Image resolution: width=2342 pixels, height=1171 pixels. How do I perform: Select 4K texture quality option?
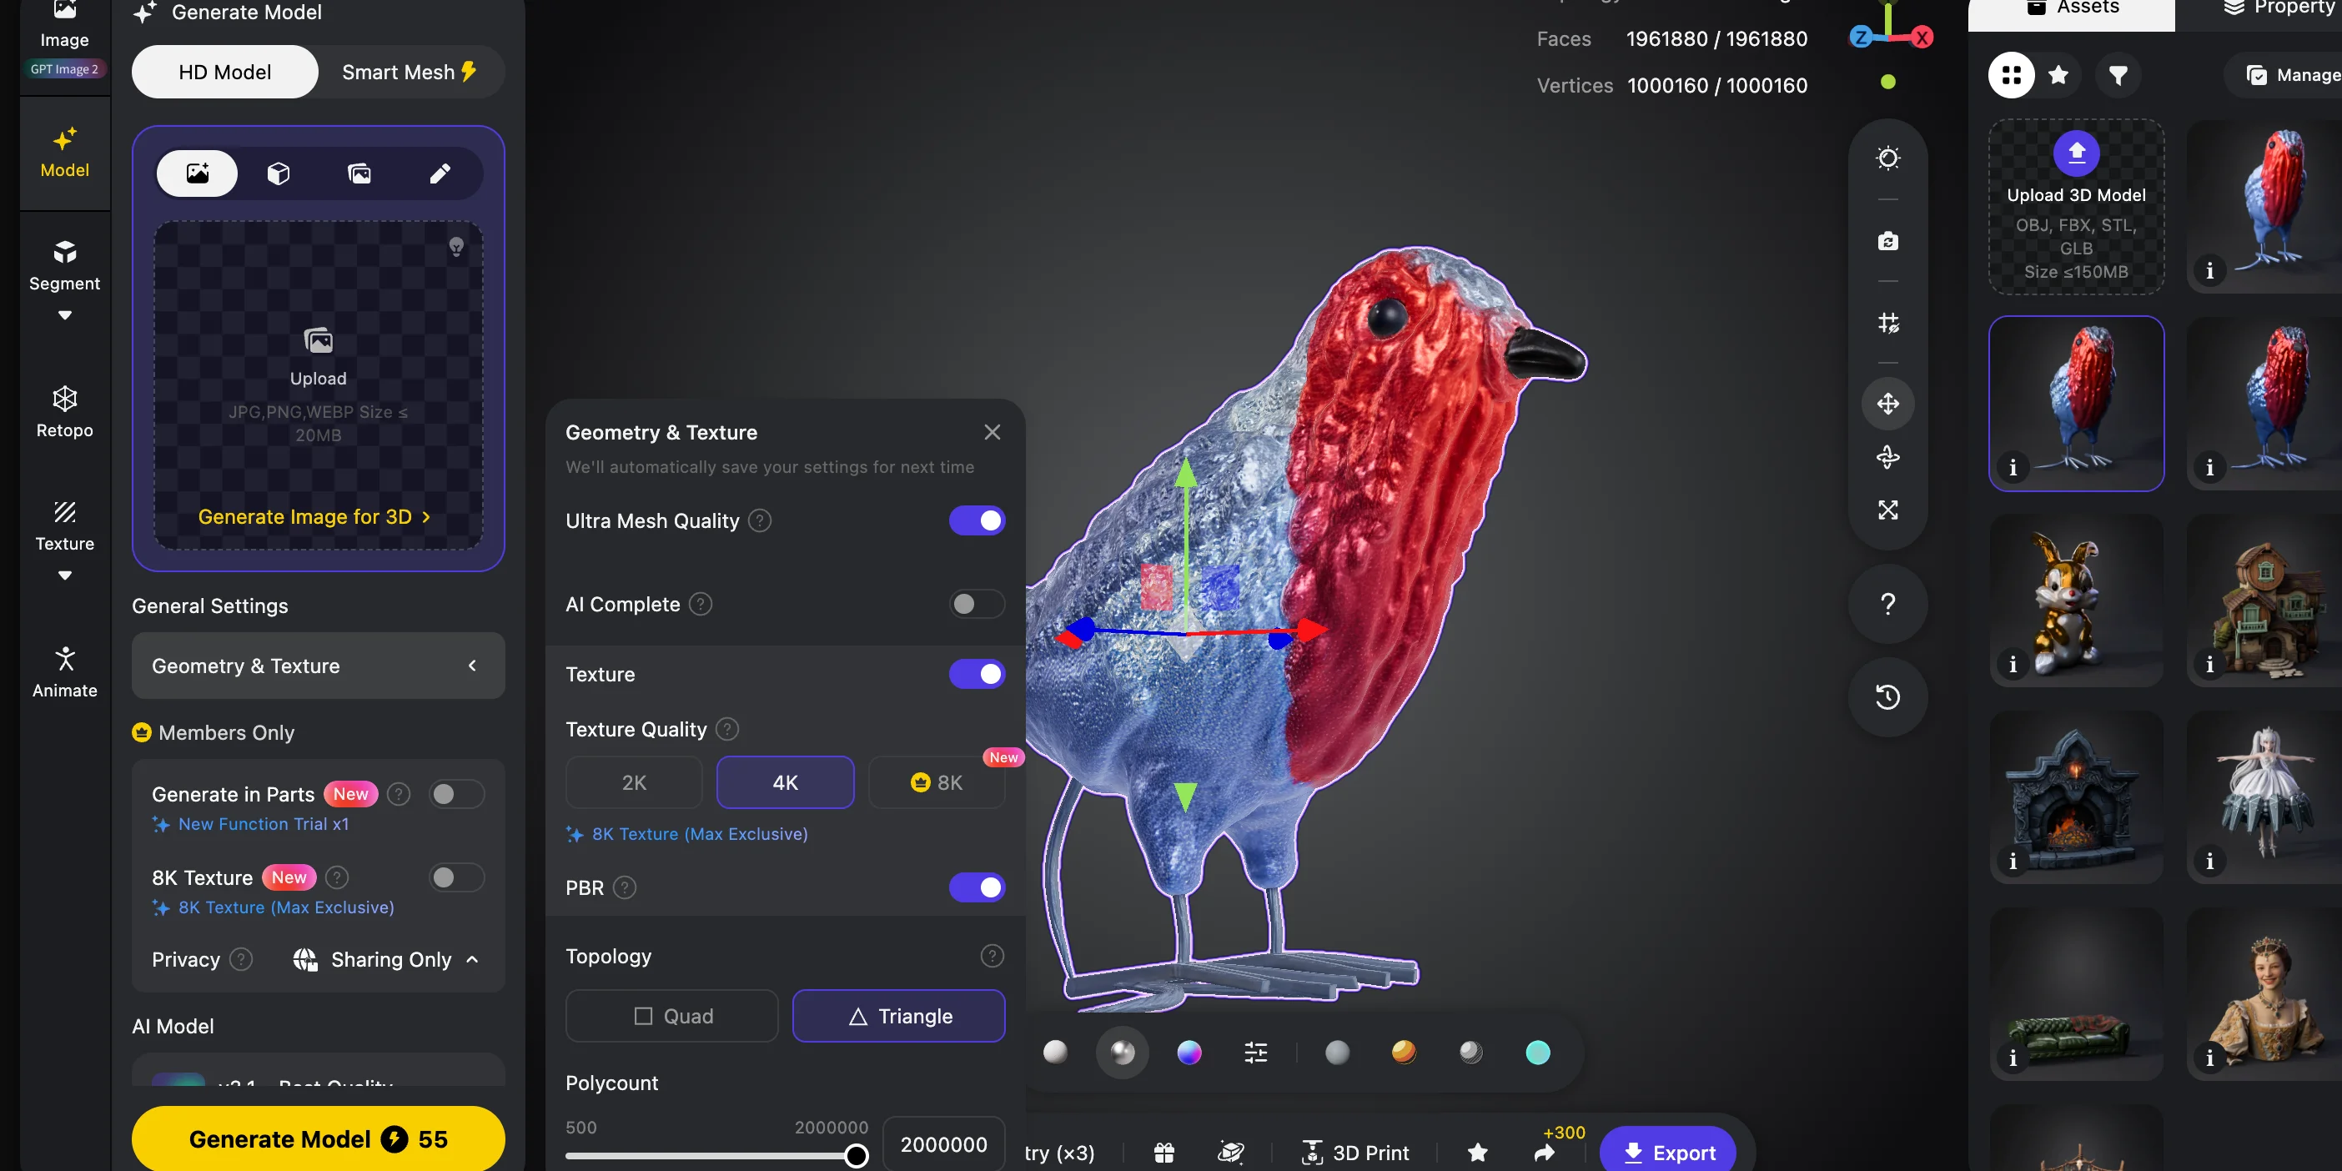tap(786, 782)
